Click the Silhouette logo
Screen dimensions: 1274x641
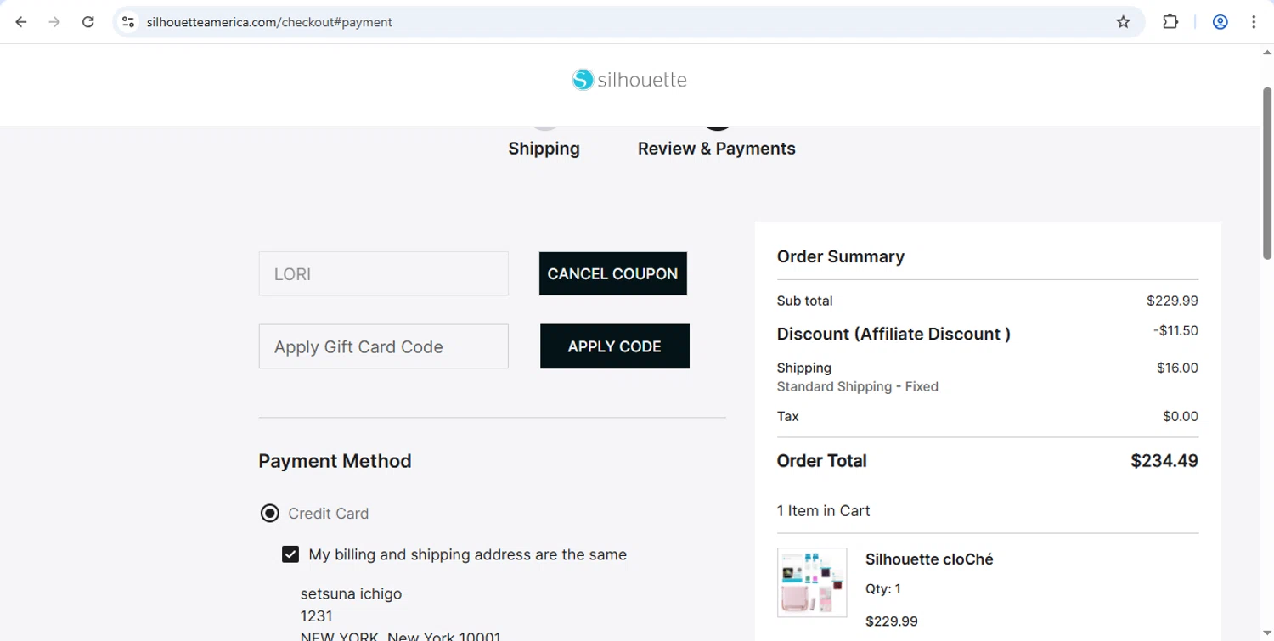[629, 80]
